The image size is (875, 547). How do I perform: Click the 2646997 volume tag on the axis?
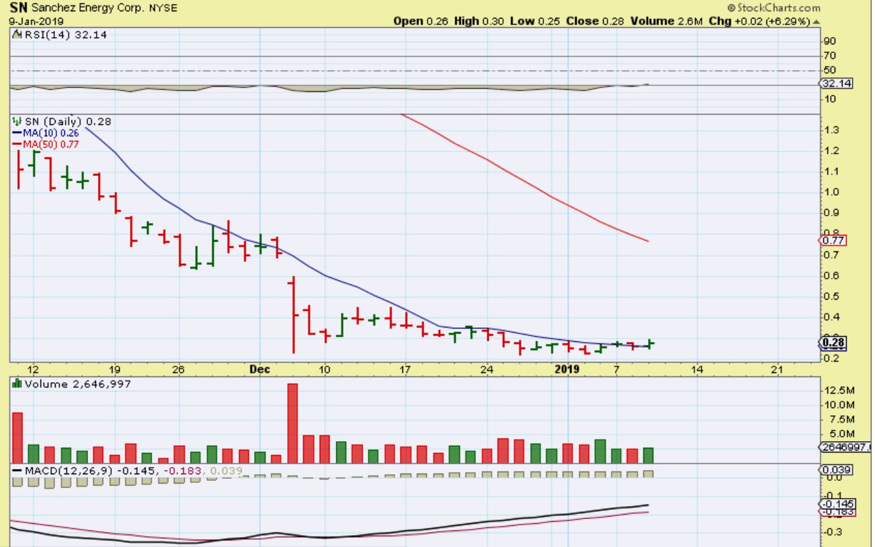[846, 448]
